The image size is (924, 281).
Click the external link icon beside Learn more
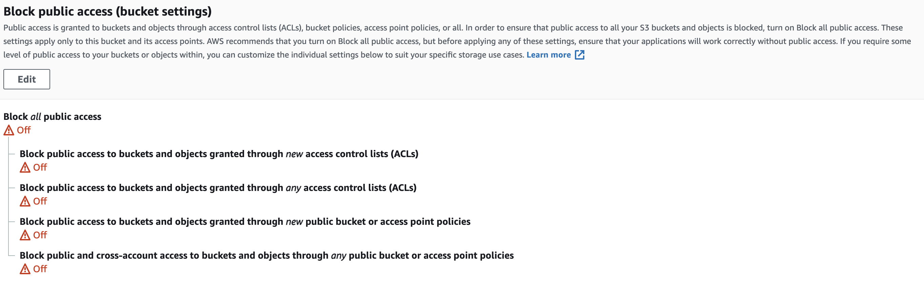pos(579,55)
